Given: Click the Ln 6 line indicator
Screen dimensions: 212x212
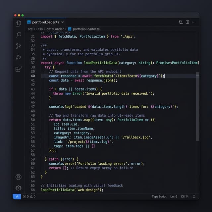Looking at the screenshot, I should 174,196.
